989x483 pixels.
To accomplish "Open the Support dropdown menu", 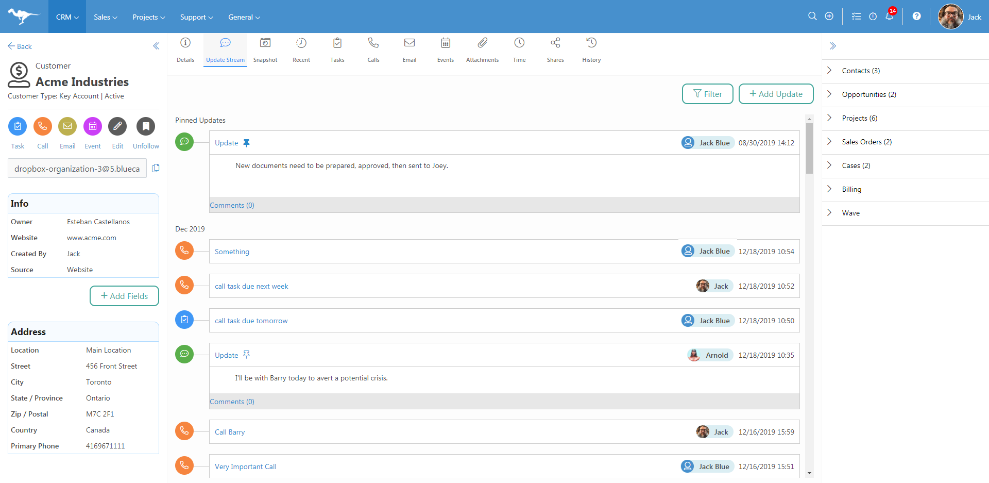I will pos(196,17).
